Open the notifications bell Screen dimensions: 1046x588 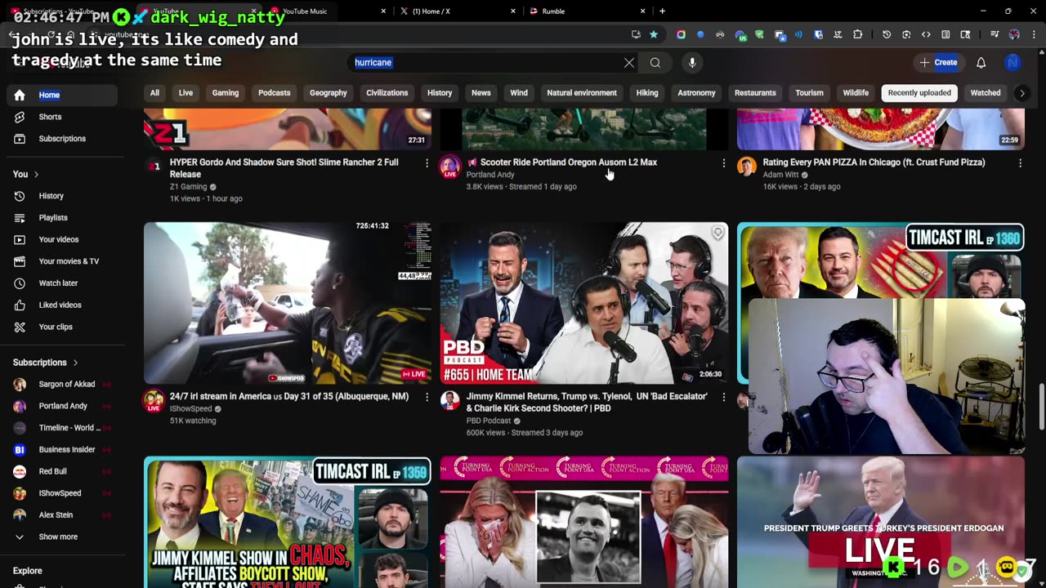[x=981, y=63]
